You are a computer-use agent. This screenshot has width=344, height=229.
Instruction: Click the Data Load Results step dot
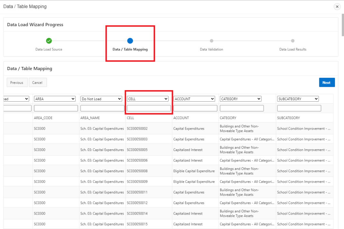tap(293, 41)
